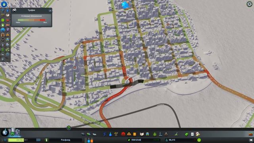Open the Monuments pyramid menu
254x143 pixels.
click(x=166, y=134)
